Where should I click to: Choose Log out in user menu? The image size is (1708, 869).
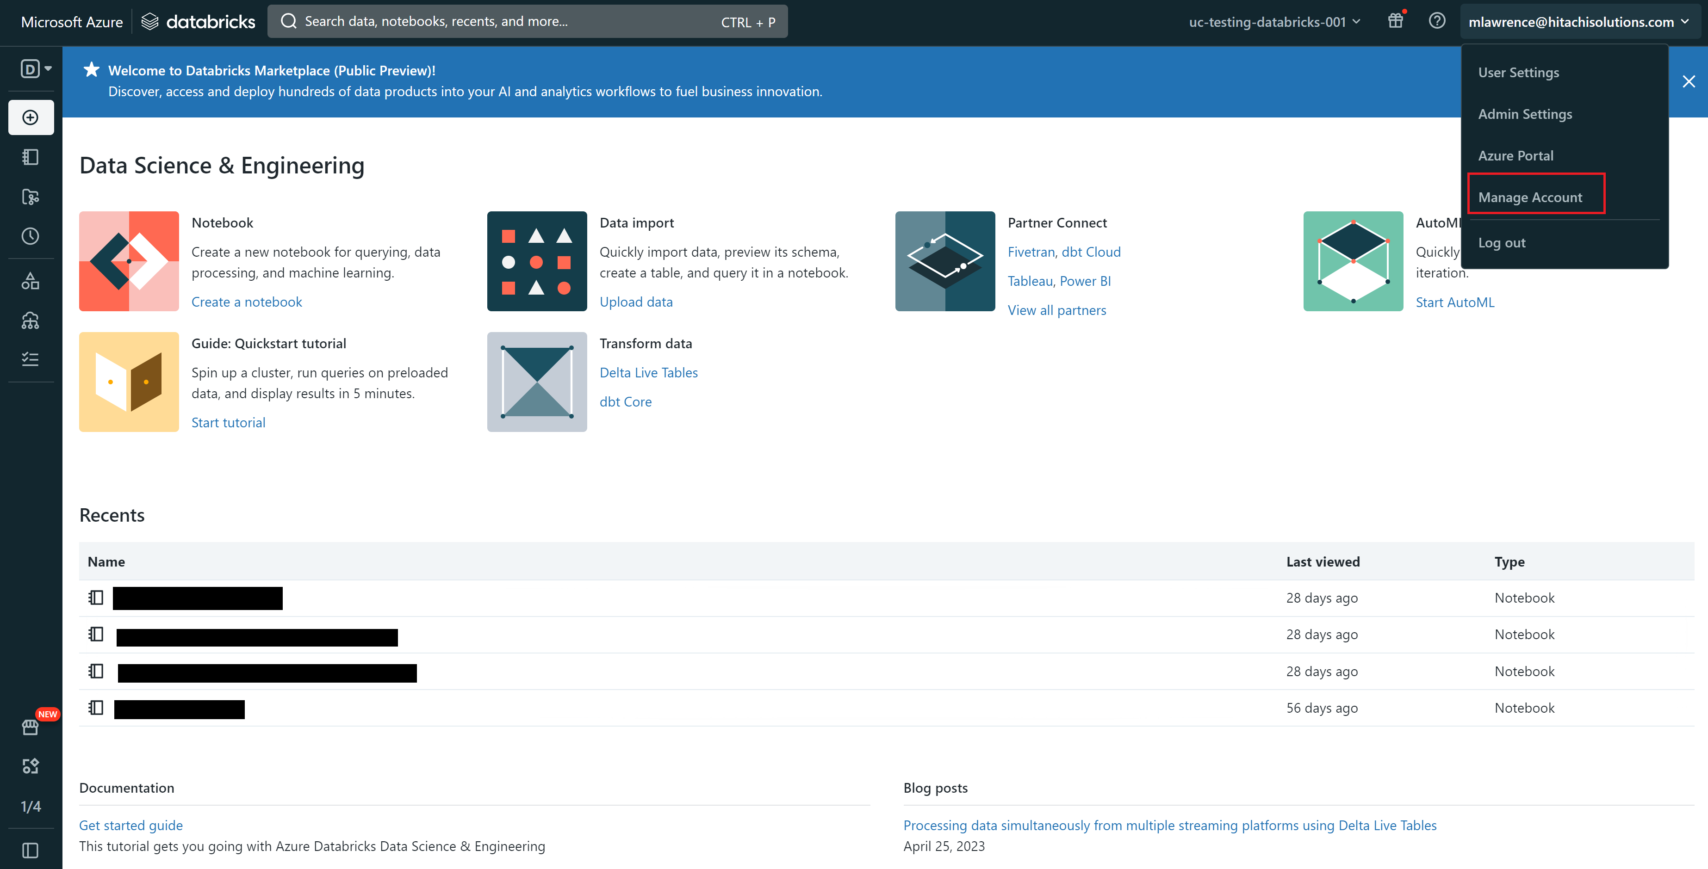1502,243
